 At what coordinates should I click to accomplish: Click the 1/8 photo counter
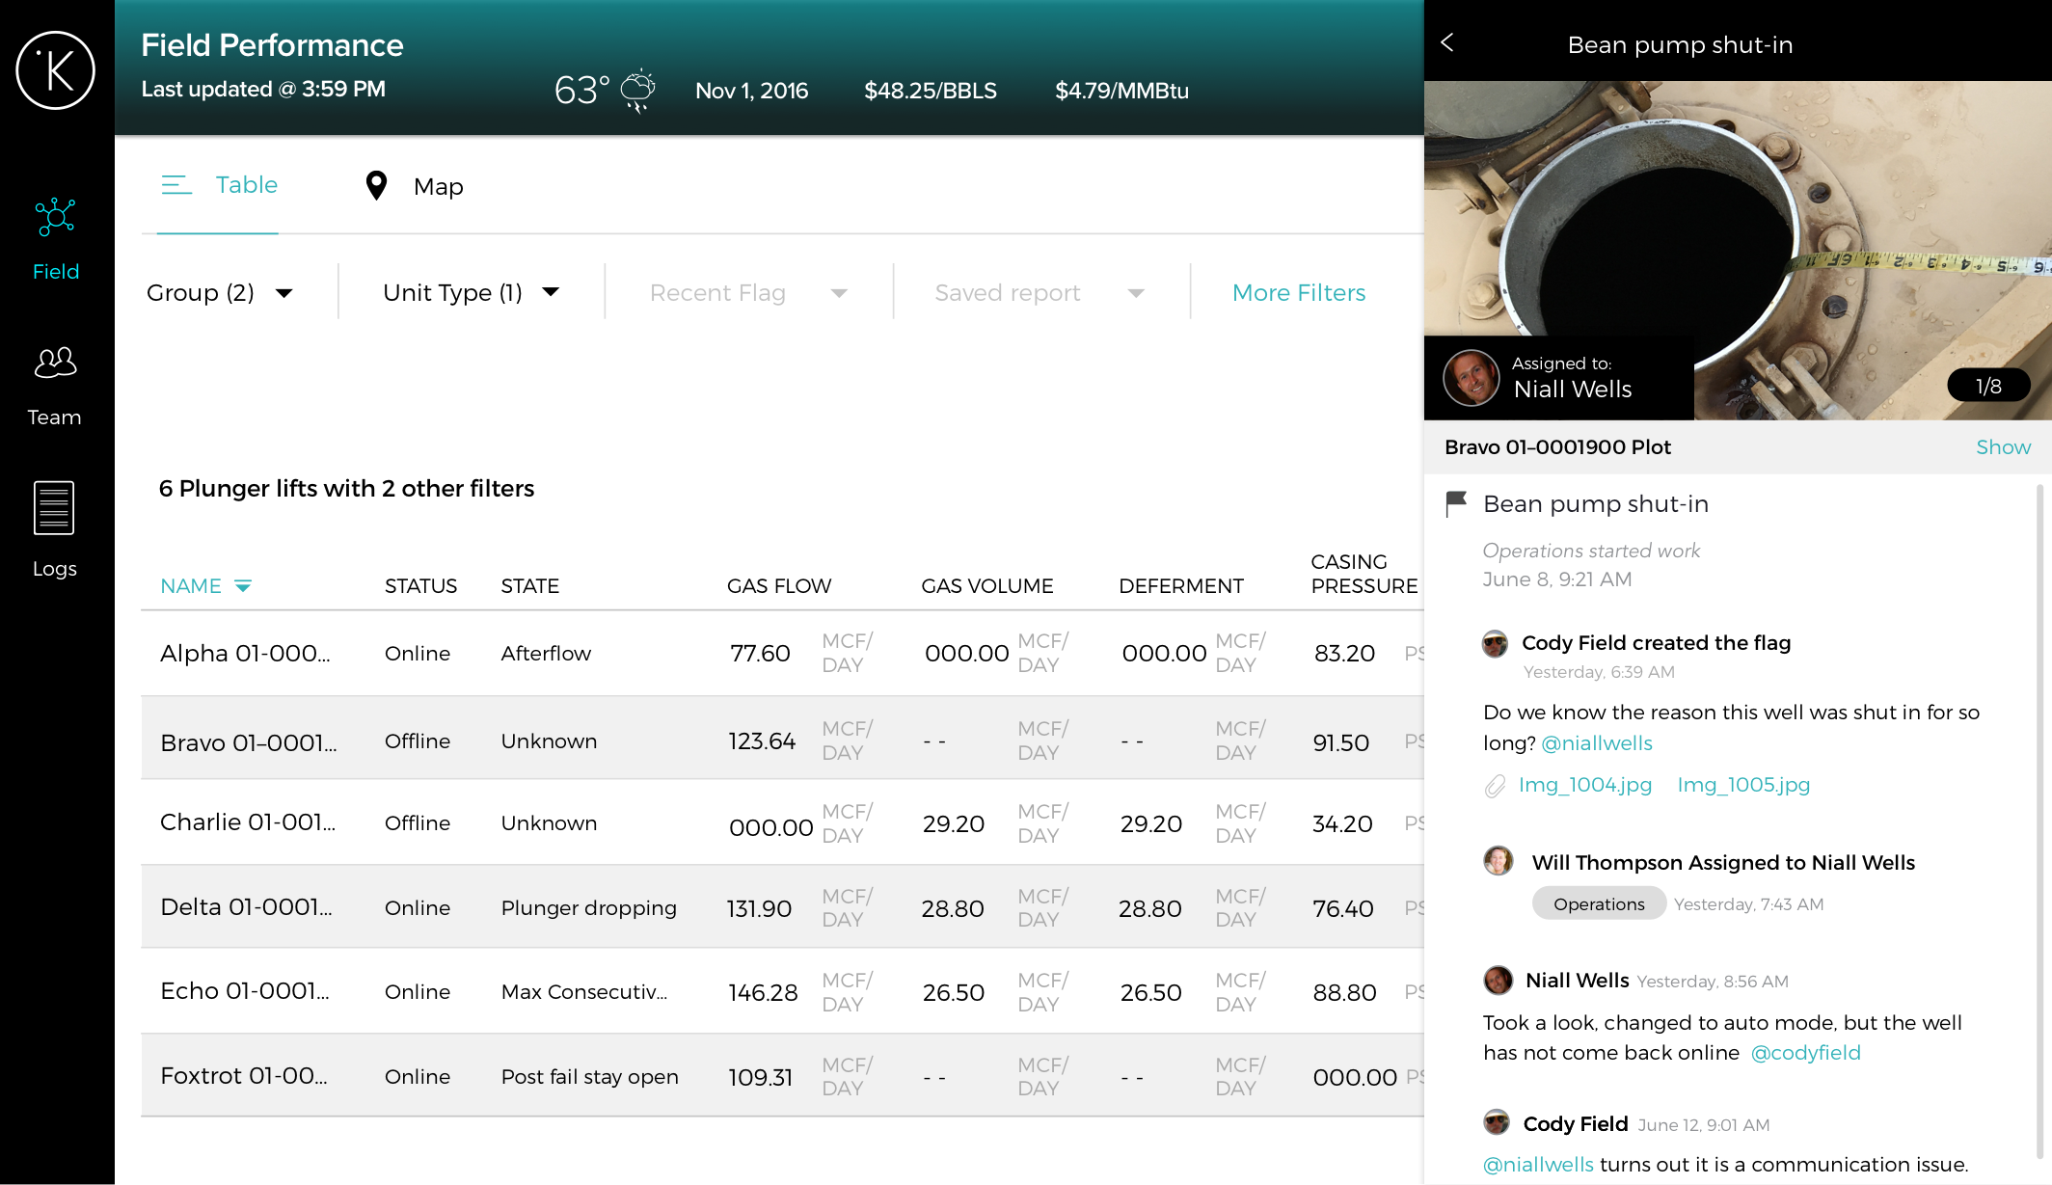[x=1988, y=386]
